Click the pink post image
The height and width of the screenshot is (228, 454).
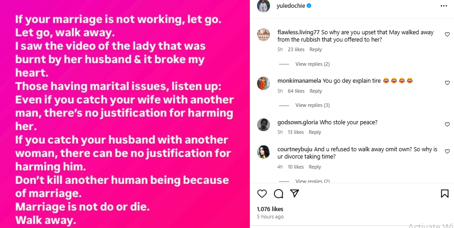coord(125,114)
